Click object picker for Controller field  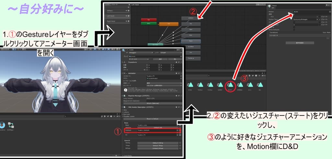[x=181, y=76]
